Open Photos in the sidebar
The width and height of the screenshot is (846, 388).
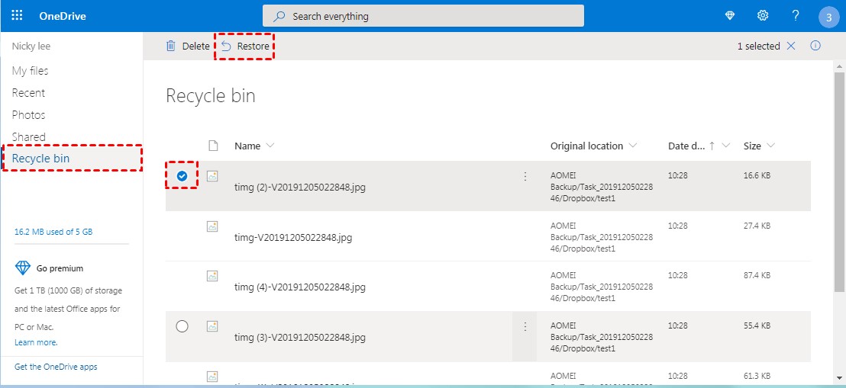point(28,115)
